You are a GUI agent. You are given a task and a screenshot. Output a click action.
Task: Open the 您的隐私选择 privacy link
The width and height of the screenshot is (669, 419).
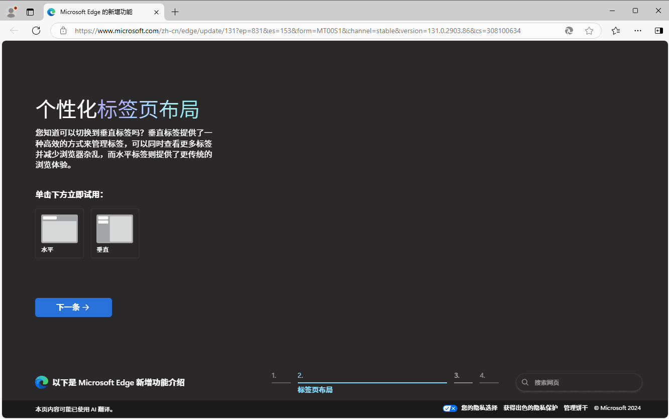pos(479,407)
